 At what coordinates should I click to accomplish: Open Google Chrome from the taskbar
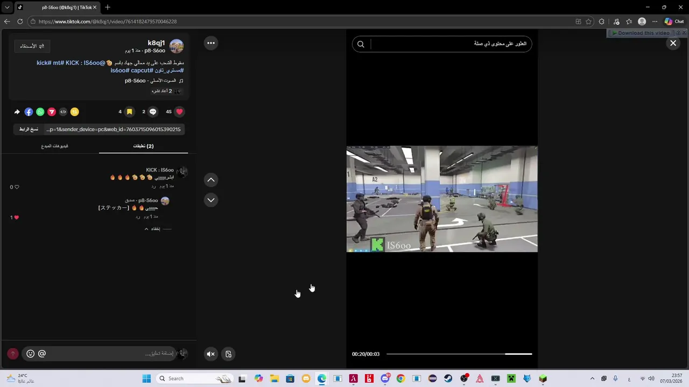tap(400, 378)
